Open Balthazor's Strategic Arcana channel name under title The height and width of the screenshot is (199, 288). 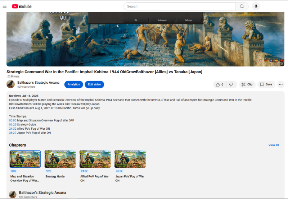pos(39,83)
